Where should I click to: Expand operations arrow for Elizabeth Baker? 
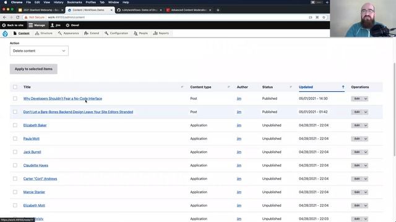(x=366, y=125)
